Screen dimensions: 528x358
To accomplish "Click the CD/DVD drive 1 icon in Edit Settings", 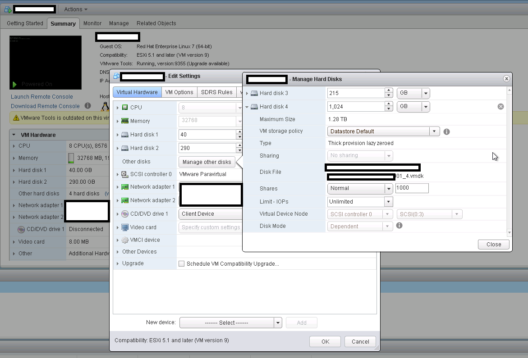I will [x=125, y=214].
